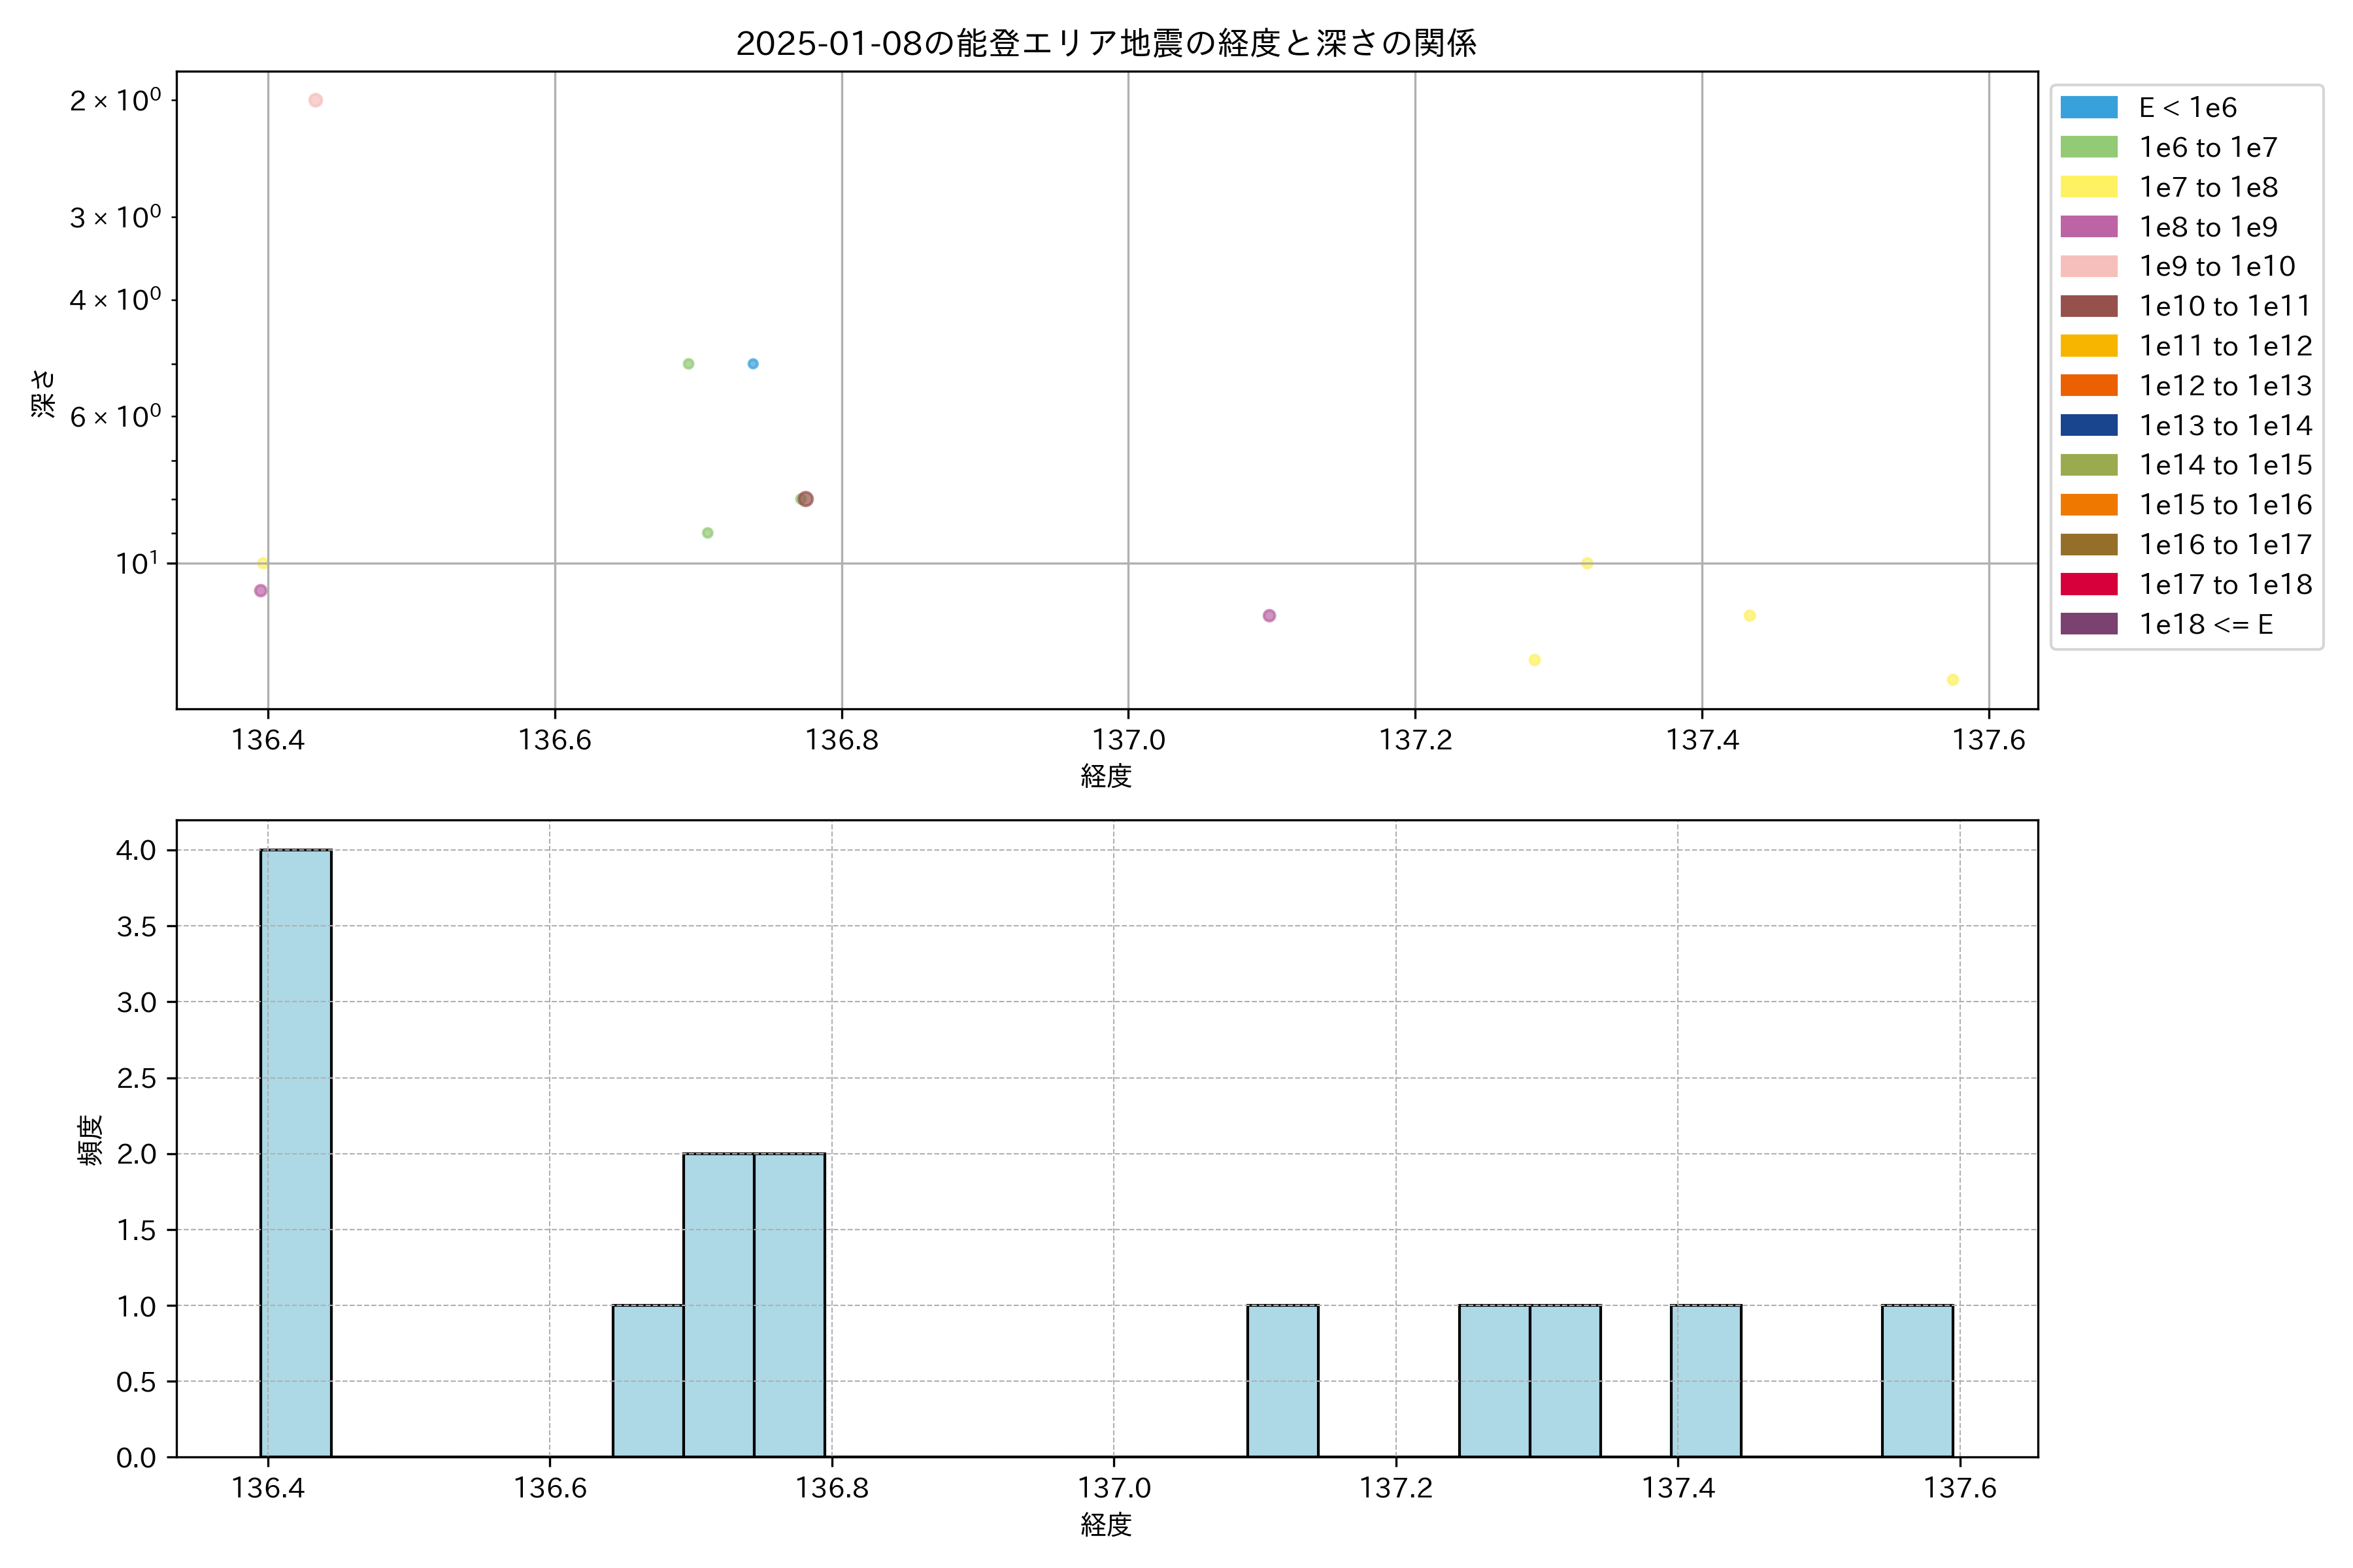Click the tallest histogram bar at frequency 4.0

pyautogui.click(x=296, y=1152)
